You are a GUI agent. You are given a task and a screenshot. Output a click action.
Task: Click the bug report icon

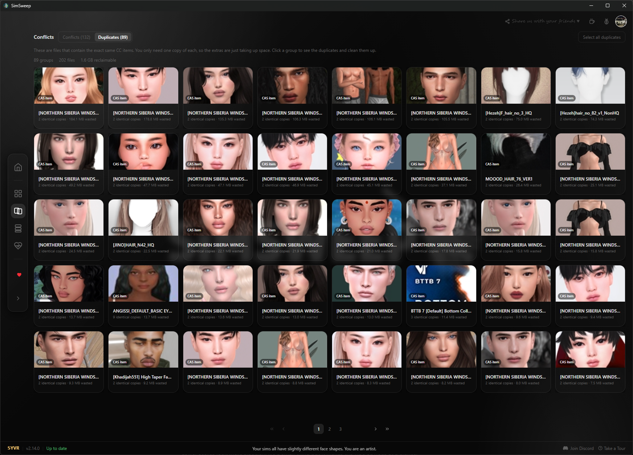(607, 21)
